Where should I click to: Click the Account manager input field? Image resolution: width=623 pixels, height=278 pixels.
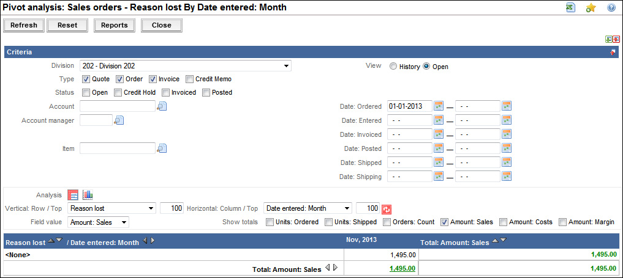coord(96,120)
